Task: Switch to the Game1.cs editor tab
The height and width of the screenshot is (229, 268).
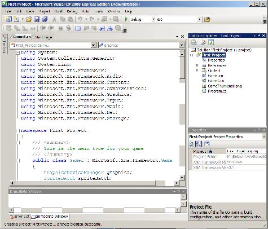Action: click(x=21, y=37)
